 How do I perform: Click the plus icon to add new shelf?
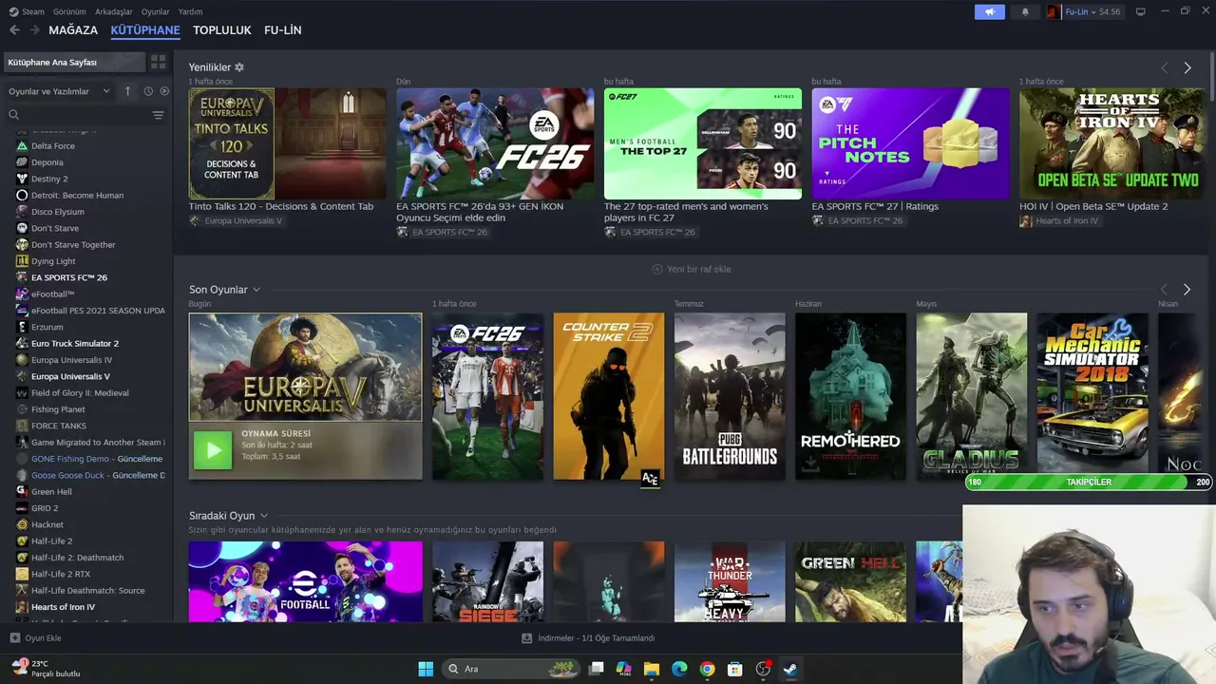[656, 269]
